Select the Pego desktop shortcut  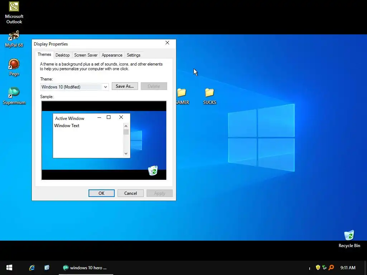(14, 67)
